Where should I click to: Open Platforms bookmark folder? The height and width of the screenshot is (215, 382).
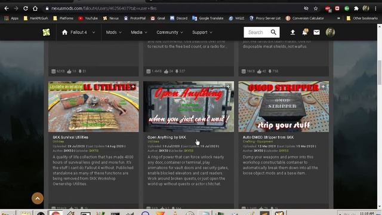coord(63,19)
